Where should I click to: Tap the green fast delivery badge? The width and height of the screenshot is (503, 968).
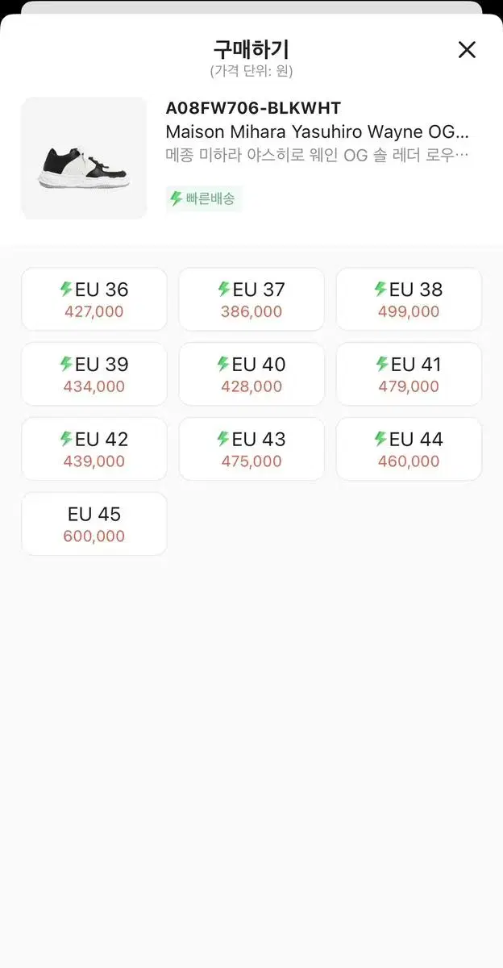[x=203, y=198]
